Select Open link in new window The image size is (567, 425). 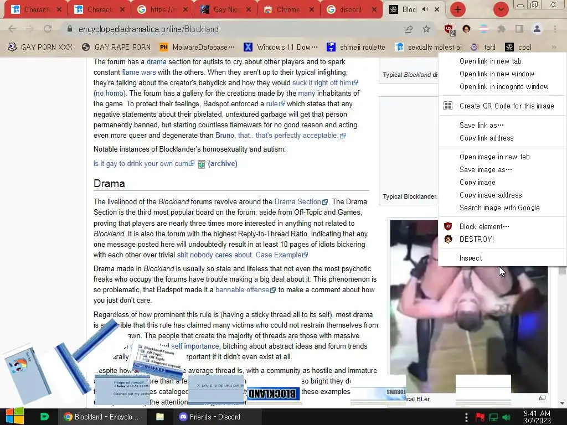coord(497,74)
